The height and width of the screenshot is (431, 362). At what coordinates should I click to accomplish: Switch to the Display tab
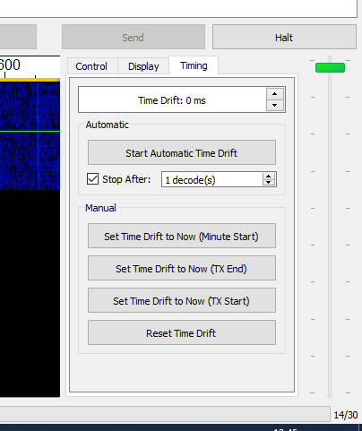(x=143, y=66)
